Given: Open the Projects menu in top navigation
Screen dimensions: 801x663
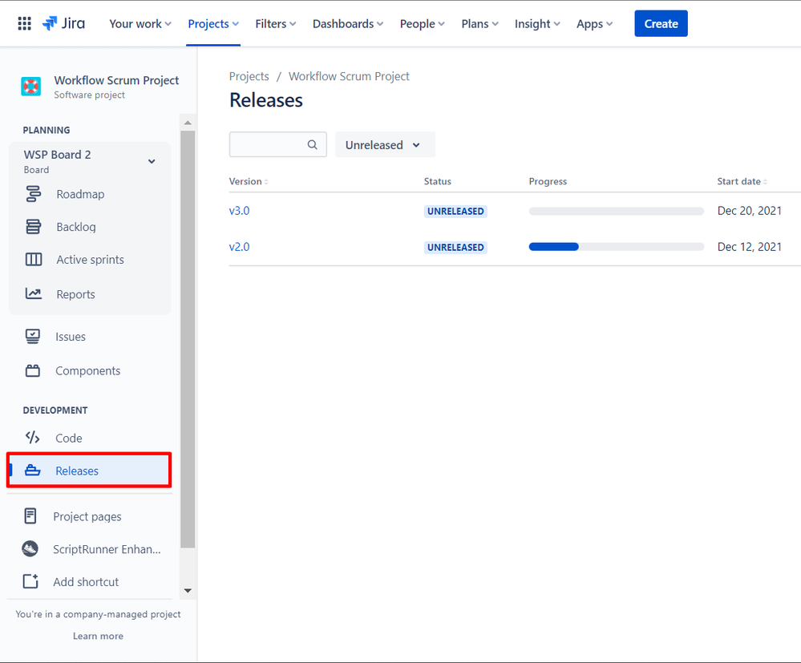Looking at the screenshot, I should click(x=213, y=24).
